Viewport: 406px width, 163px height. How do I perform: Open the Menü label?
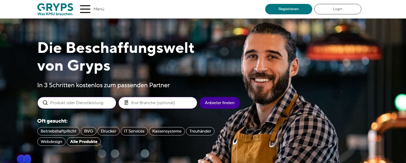click(x=99, y=9)
